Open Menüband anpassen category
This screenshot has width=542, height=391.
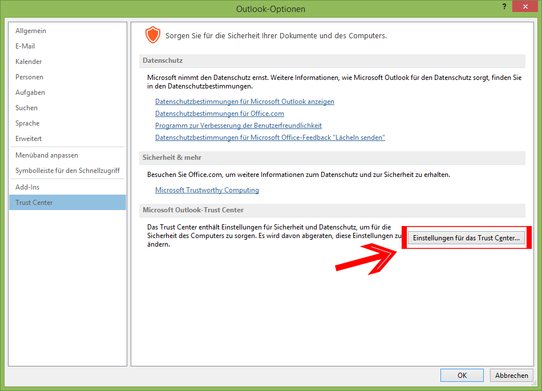click(x=67, y=155)
